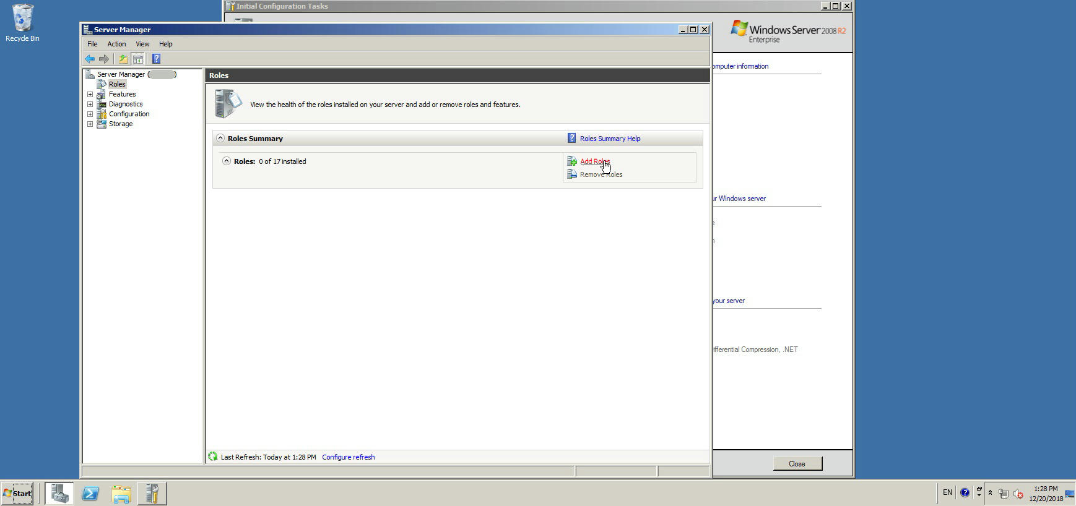Click the forward arrow in the toolbar
This screenshot has height=506, width=1076.
104,59
